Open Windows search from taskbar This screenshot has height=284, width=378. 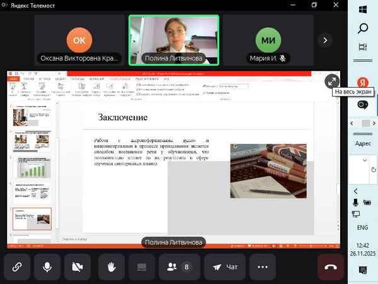[x=363, y=28]
